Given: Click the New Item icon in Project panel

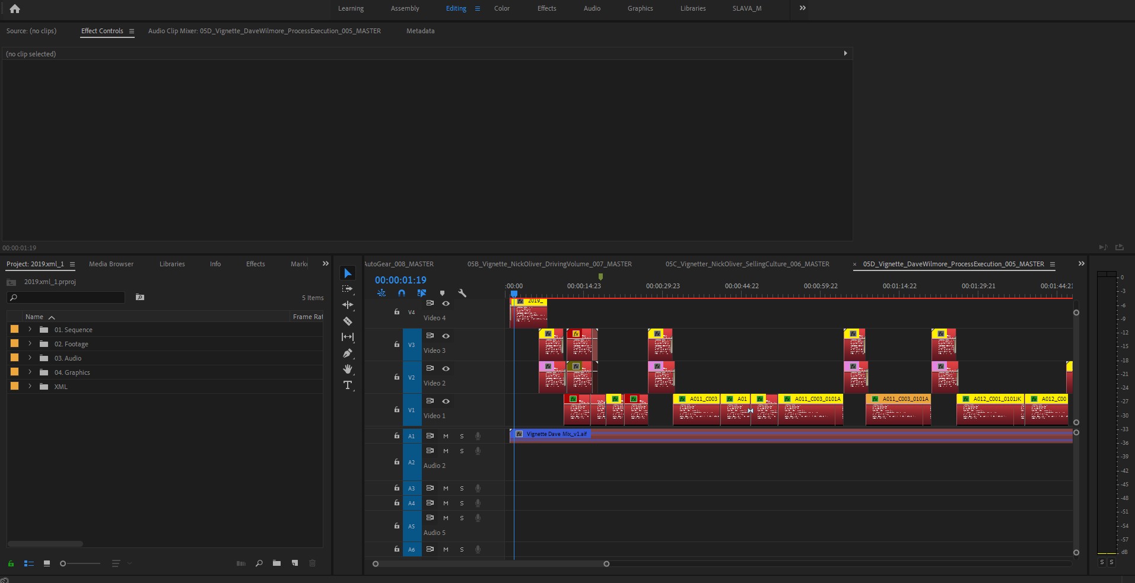Looking at the screenshot, I should tap(295, 563).
